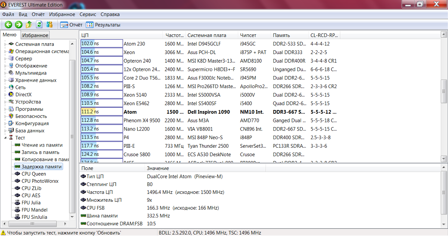Screen dimensions: 448x236
Task: Click the CPU Queen chip icon
Action: [x=18, y=174]
